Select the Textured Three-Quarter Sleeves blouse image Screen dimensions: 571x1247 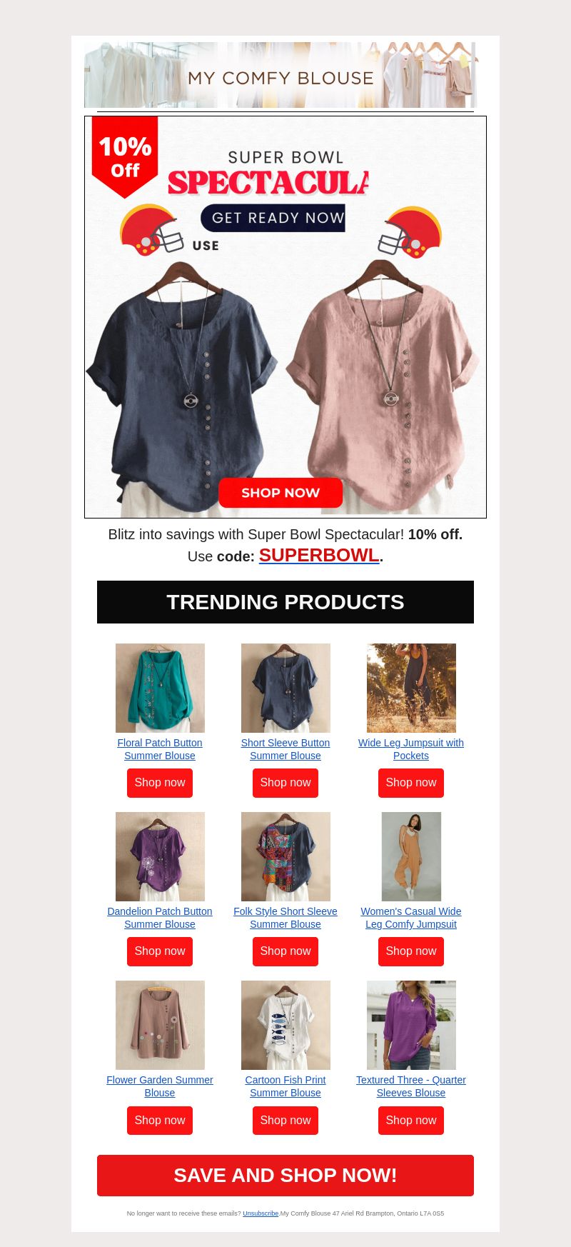[x=411, y=1025]
